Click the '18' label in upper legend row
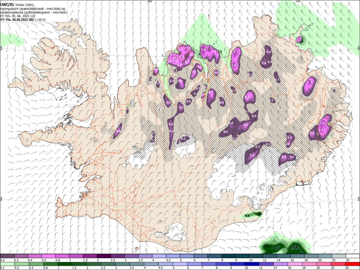 tap(306, 260)
